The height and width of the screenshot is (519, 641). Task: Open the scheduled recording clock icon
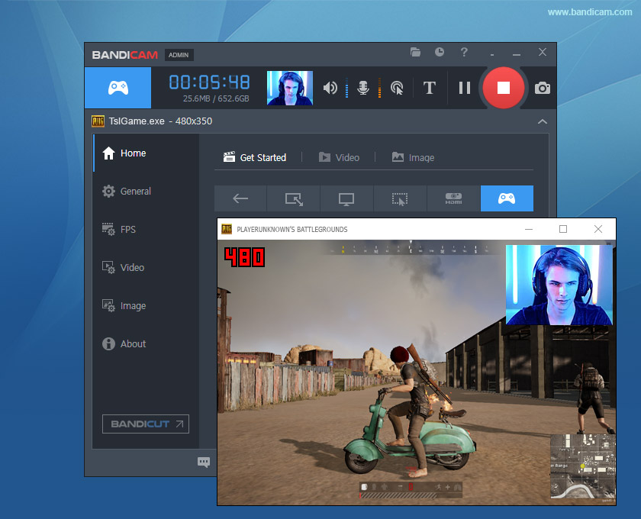pyautogui.click(x=439, y=53)
